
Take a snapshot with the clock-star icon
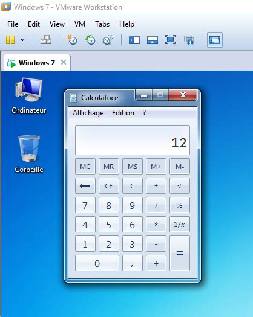pos(72,40)
